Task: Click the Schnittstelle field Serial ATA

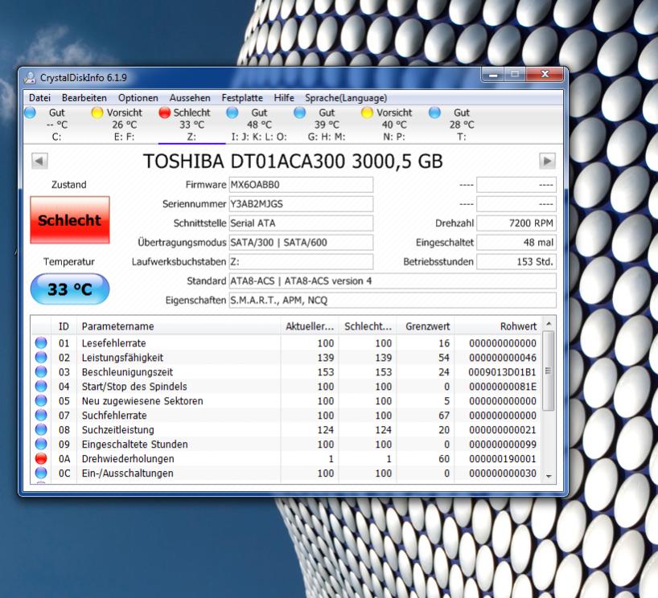Action: point(301,223)
